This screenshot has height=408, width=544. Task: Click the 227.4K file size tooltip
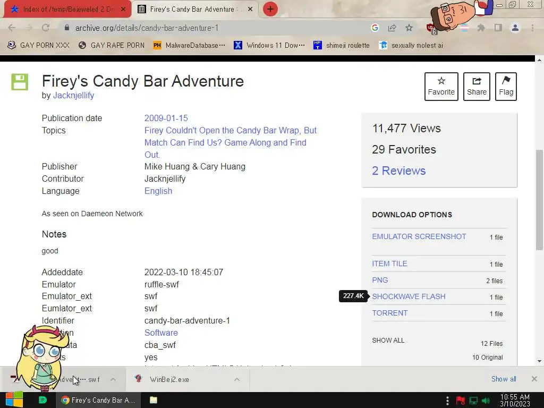[x=353, y=296]
